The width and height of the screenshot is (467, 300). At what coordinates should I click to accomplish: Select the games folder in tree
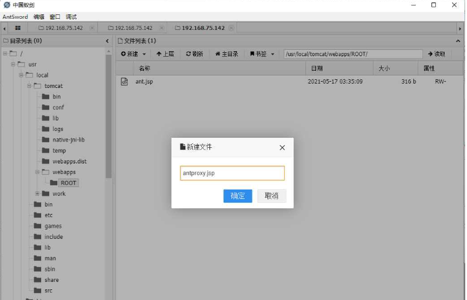tap(53, 226)
